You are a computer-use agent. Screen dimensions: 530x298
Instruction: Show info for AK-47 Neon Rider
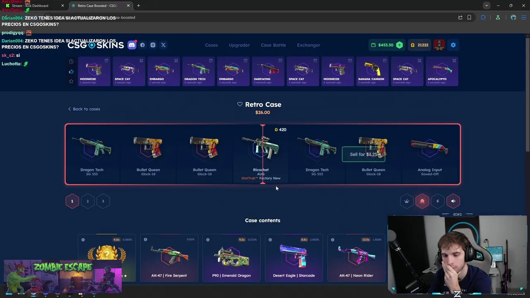(x=332, y=240)
